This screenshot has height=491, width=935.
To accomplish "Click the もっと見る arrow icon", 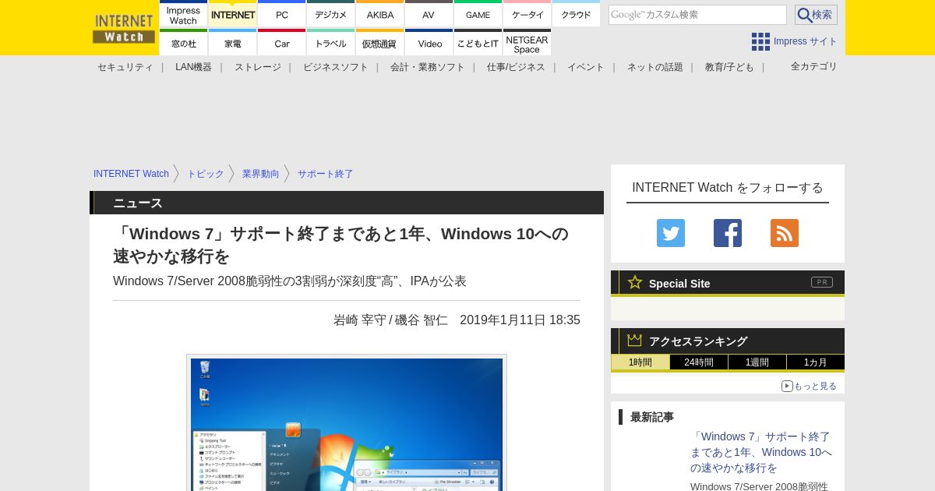I will [787, 386].
